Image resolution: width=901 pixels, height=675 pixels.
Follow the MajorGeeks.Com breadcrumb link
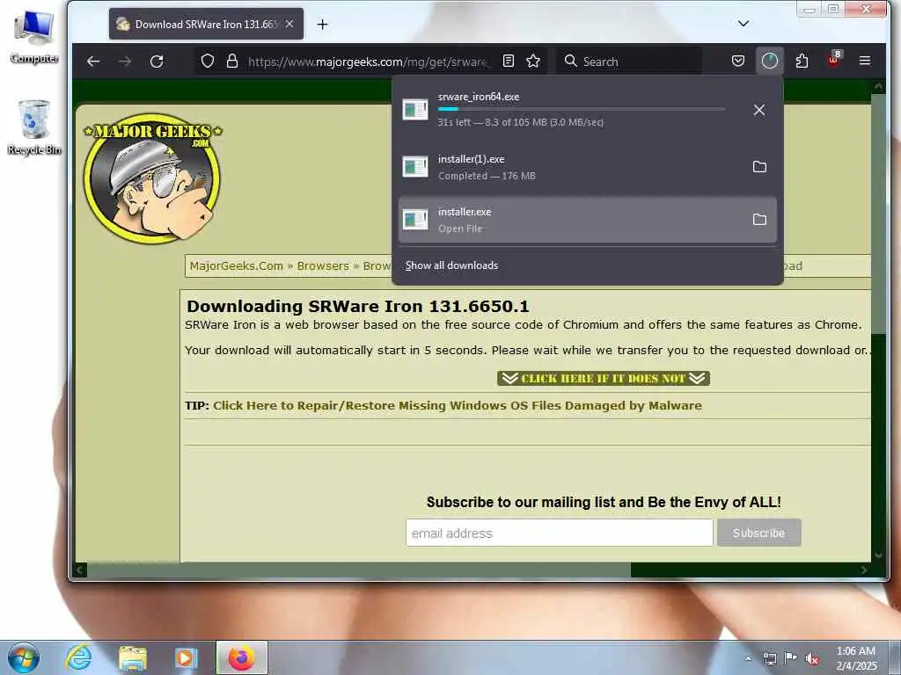coord(236,265)
